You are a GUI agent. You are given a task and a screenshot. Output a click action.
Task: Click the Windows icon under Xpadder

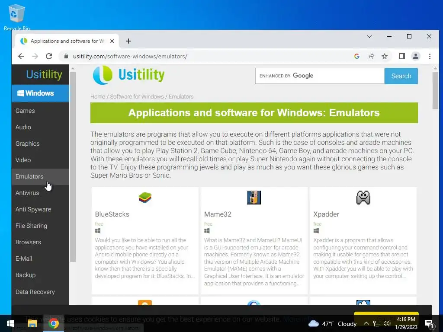pyautogui.click(x=316, y=231)
